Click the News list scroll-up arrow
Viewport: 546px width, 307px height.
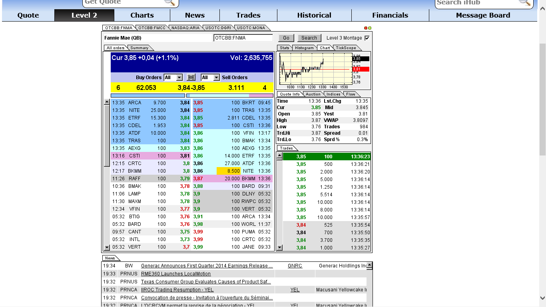[x=369, y=265]
